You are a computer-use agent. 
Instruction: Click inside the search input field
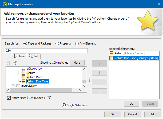click(x=48, y=51)
